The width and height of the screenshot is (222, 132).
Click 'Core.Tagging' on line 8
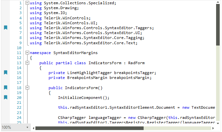click(x=128, y=38)
